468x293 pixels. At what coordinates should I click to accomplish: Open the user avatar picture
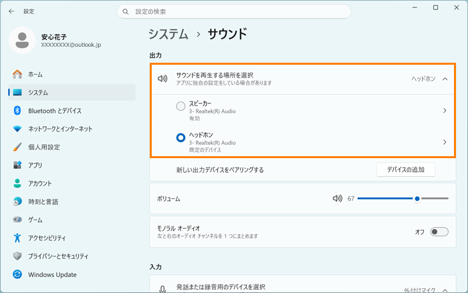(x=22, y=40)
